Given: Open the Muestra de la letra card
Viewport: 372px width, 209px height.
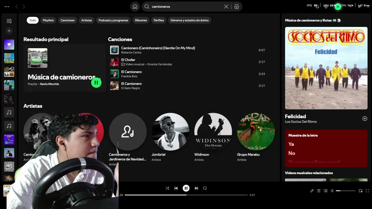Looking at the screenshot, I should 326,148.
